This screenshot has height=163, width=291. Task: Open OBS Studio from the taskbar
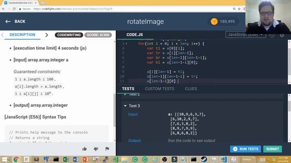pyautogui.click(x=165, y=159)
